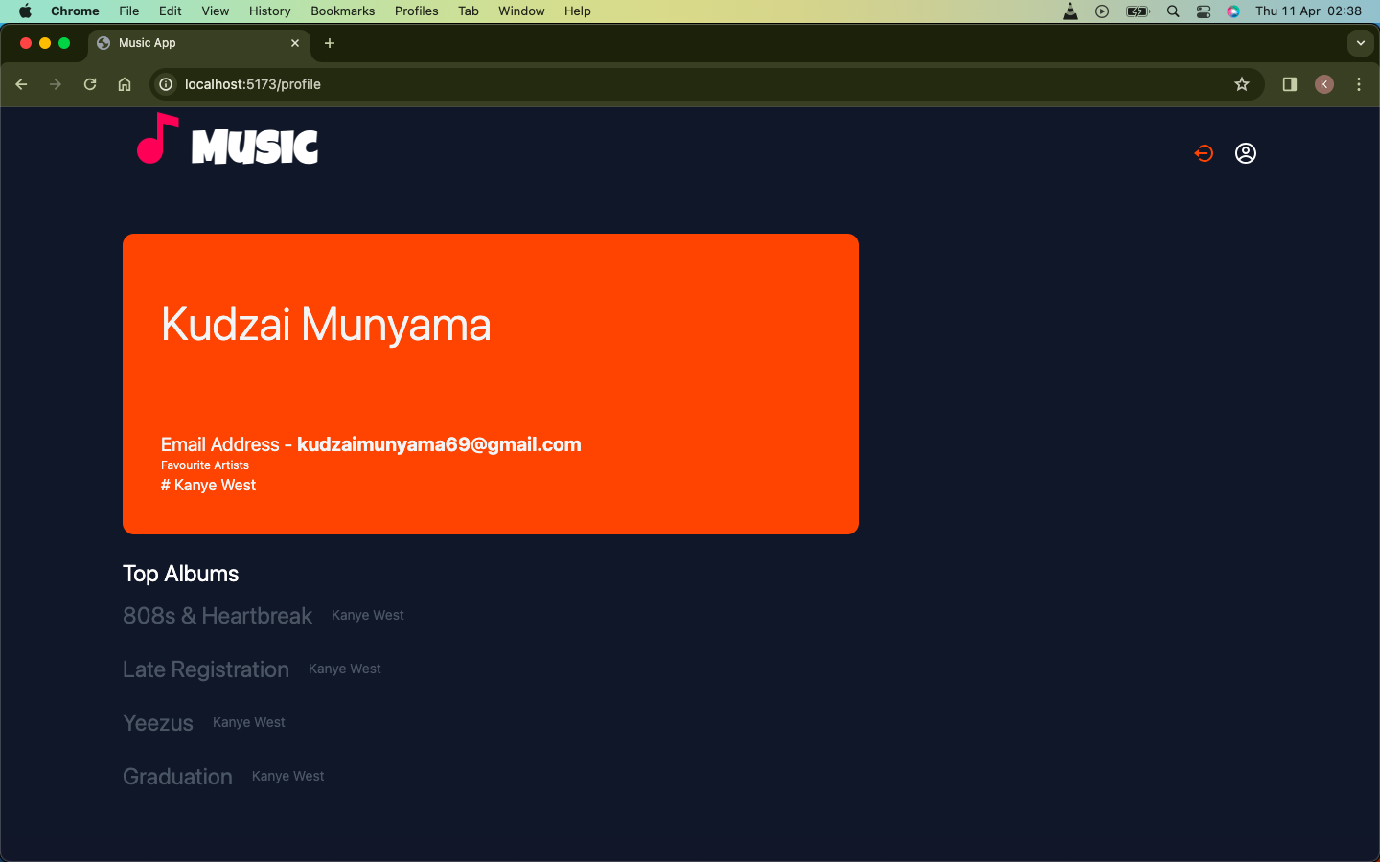Close the Music App tab
Viewport: 1380px width, 862px height.
(295, 43)
